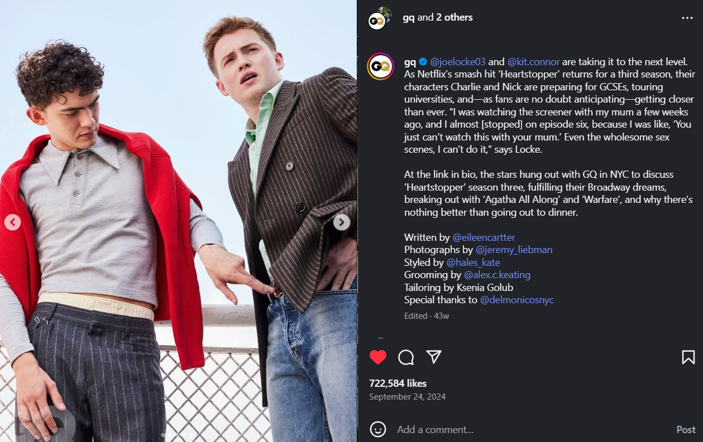703x442 pixels.
Task: Share post using the paper plane icon
Action: tap(434, 357)
